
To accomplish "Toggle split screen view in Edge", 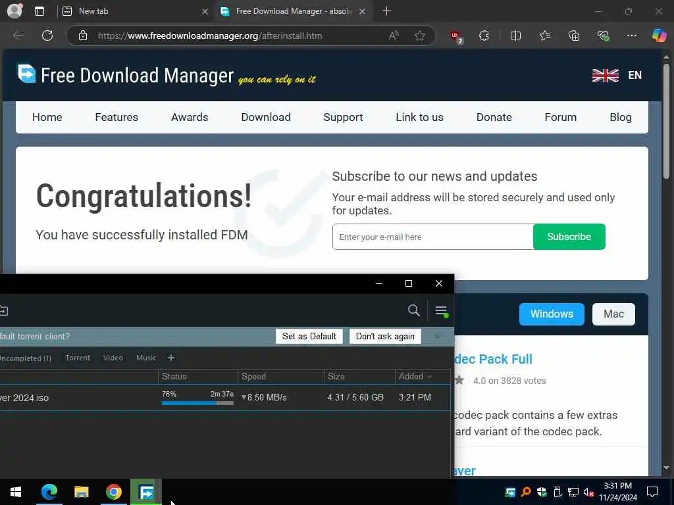I will pyautogui.click(x=515, y=36).
